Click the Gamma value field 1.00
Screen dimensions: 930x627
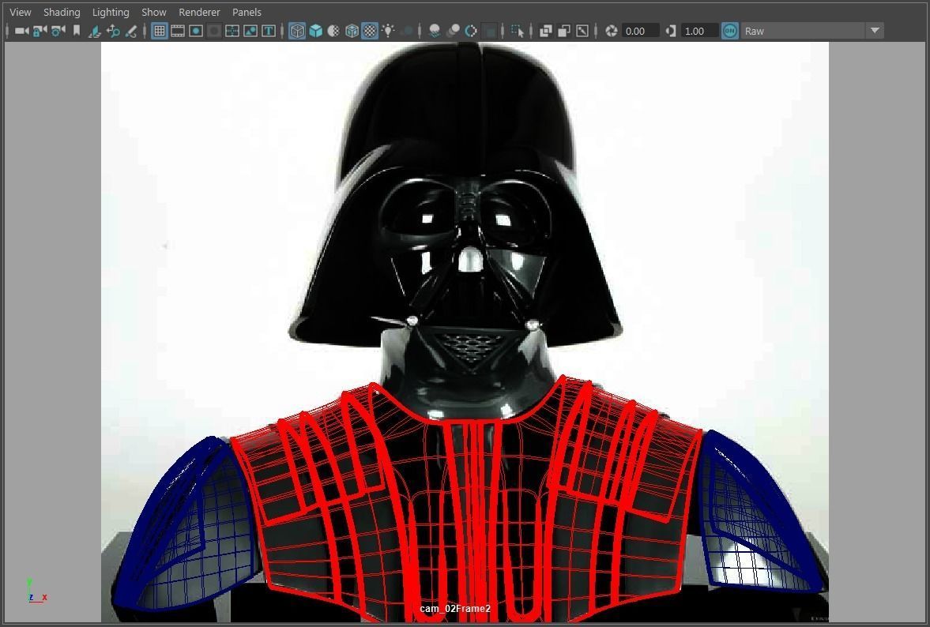[x=699, y=31]
